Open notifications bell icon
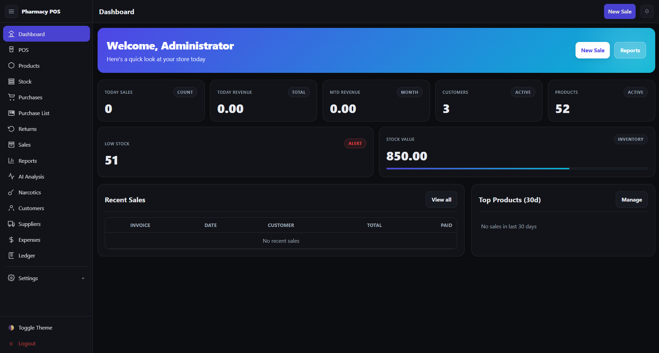Screen dimensions: 659x353 pyautogui.click(x=647, y=12)
